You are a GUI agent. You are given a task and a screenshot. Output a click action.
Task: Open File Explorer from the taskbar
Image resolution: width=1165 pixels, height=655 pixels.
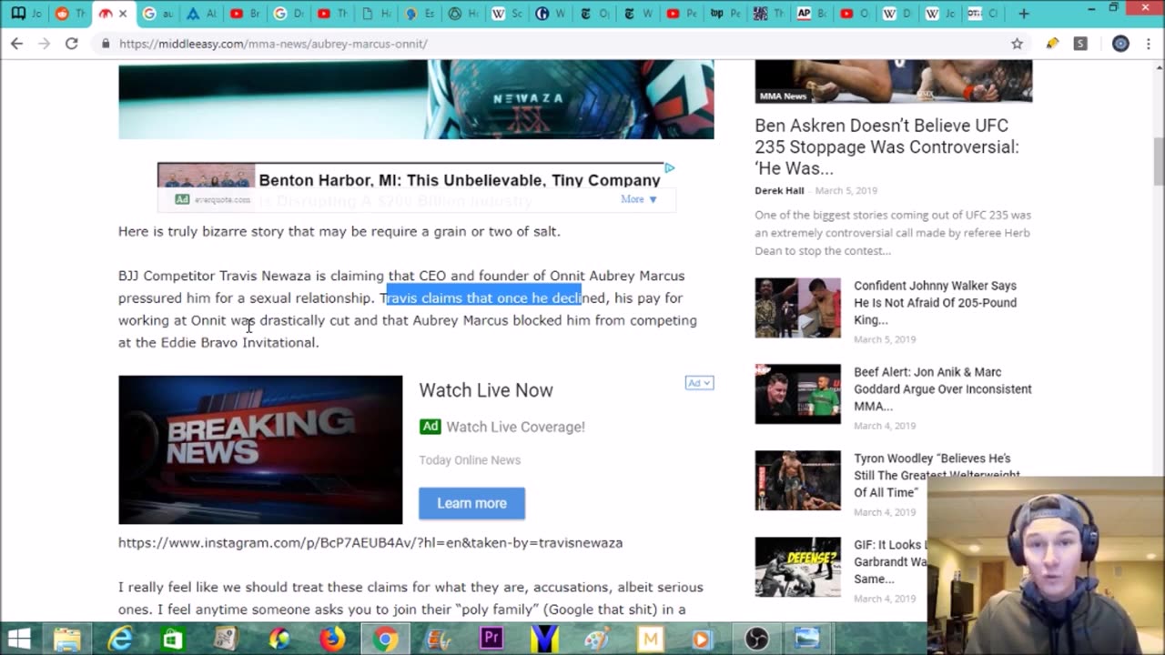click(x=66, y=639)
